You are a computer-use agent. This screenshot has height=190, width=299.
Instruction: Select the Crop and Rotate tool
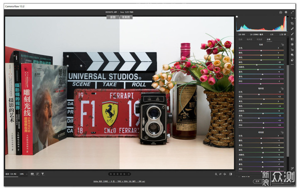[x=292, y=23]
